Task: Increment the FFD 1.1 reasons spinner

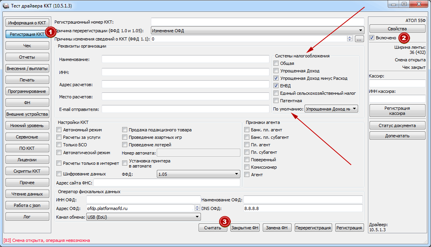Action: click(349, 37)
